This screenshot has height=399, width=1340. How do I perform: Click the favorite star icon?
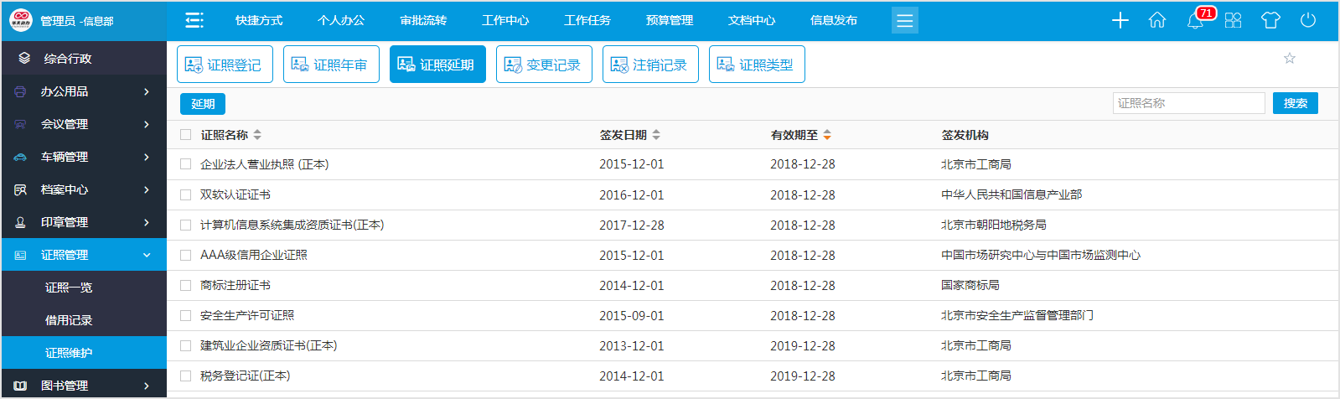1290,58
